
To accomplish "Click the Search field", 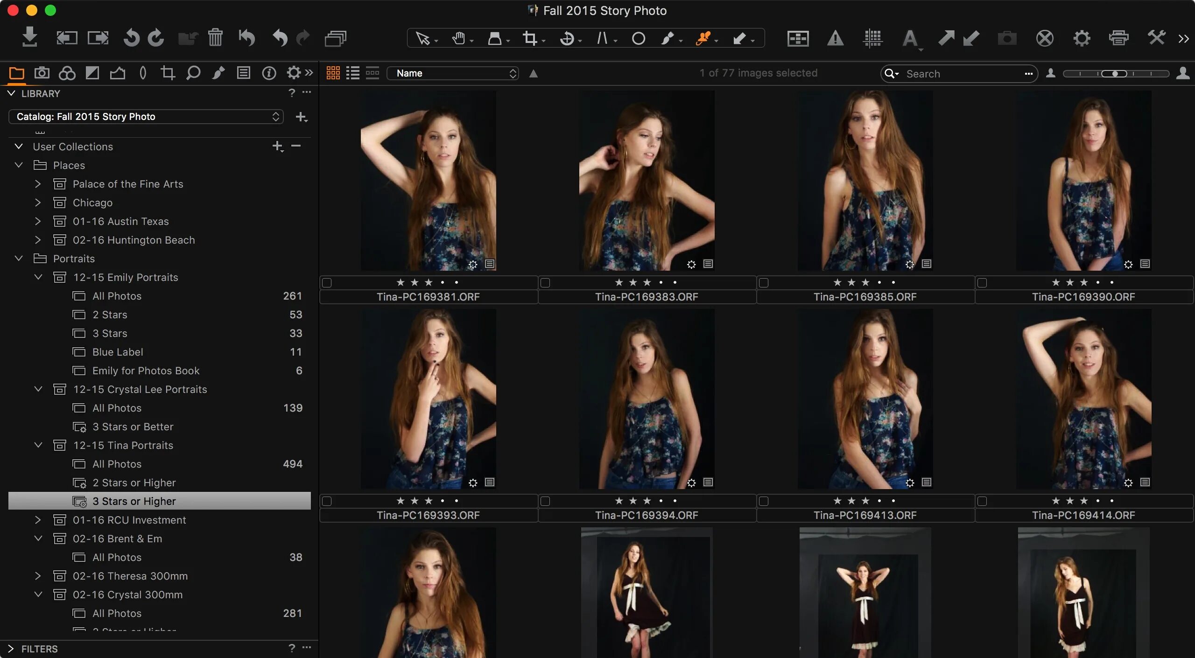I will (x=962, y=74).
